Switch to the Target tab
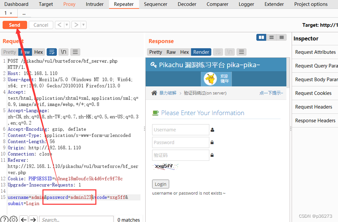Viewport: 338px width, 222px height. click(46, 4)
